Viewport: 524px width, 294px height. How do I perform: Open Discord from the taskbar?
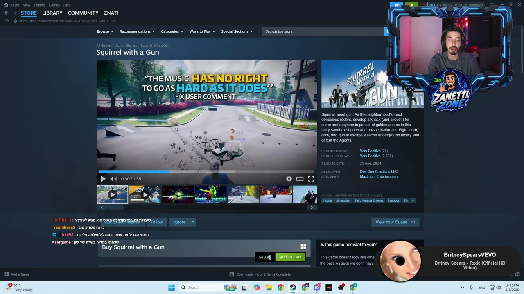coord(317,287)
